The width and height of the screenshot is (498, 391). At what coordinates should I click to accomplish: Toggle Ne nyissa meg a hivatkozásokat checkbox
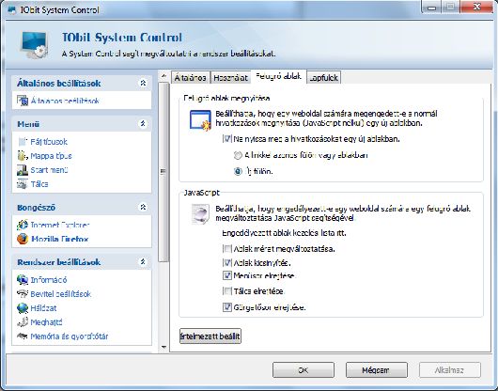pos(227,139)
